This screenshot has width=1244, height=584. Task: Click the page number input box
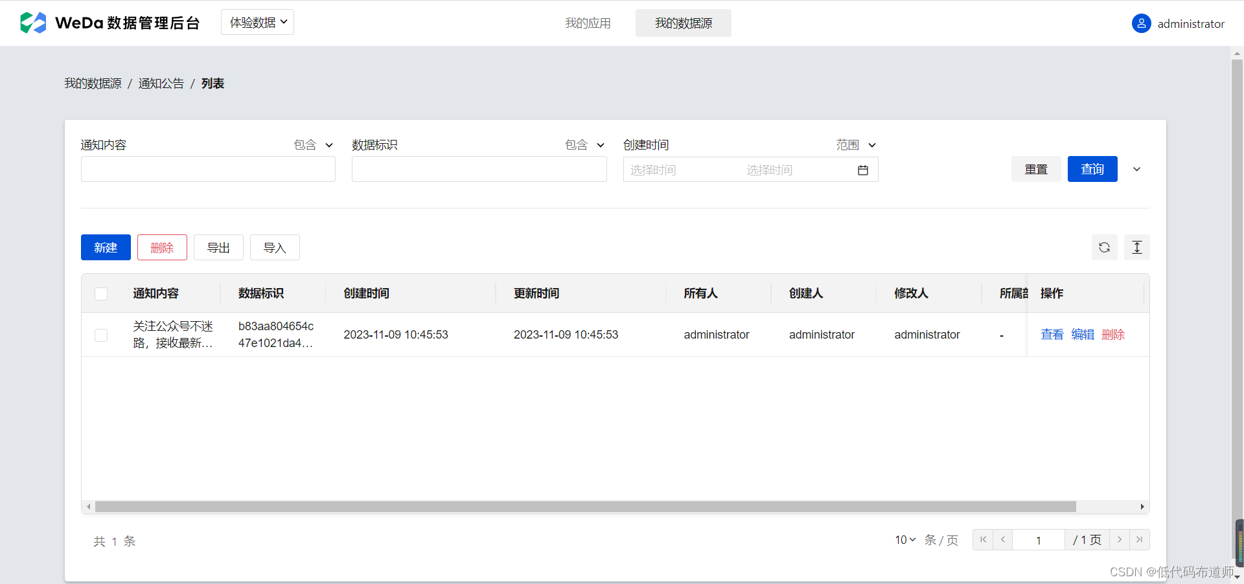[1039, 540]
